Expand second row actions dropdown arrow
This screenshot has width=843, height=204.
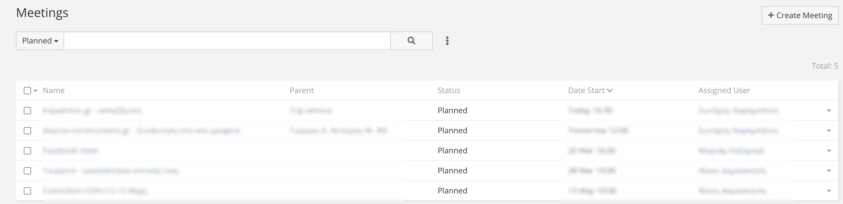[829, 131]
